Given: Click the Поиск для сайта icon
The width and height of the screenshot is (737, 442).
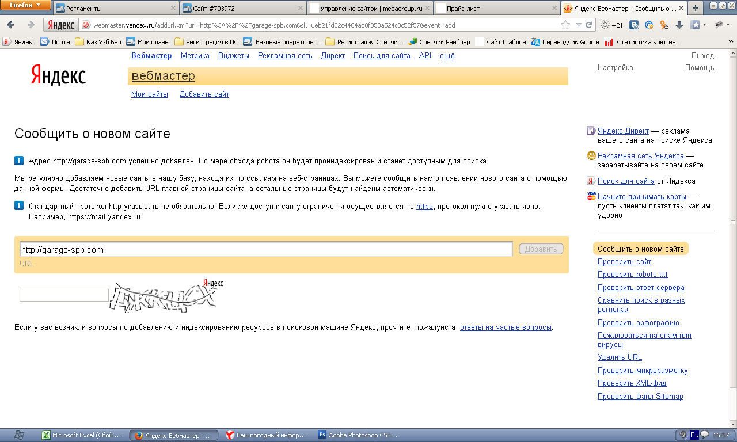Looking at the screenshot, I should [591, 181].
